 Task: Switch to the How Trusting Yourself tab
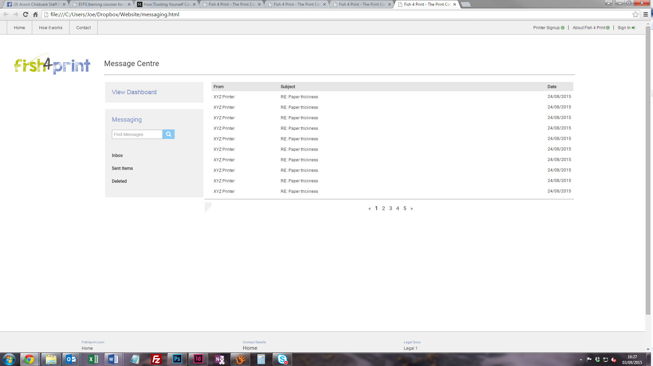tap(166, 4)
